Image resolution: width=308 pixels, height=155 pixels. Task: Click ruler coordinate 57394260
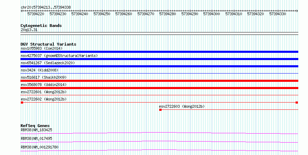coord(124,14)
